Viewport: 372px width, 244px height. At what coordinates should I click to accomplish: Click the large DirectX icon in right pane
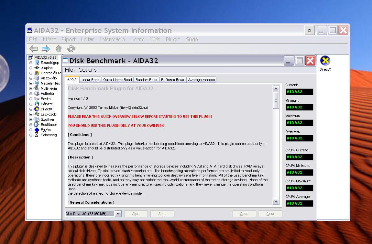pyautogui.click(x=325, y=61)
